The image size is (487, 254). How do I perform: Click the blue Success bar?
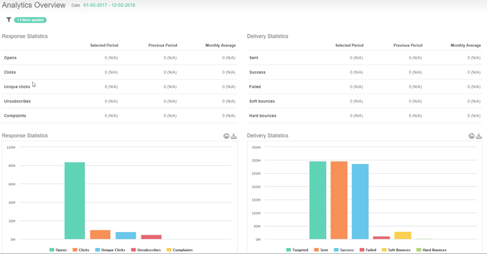[x=360, y=202]
